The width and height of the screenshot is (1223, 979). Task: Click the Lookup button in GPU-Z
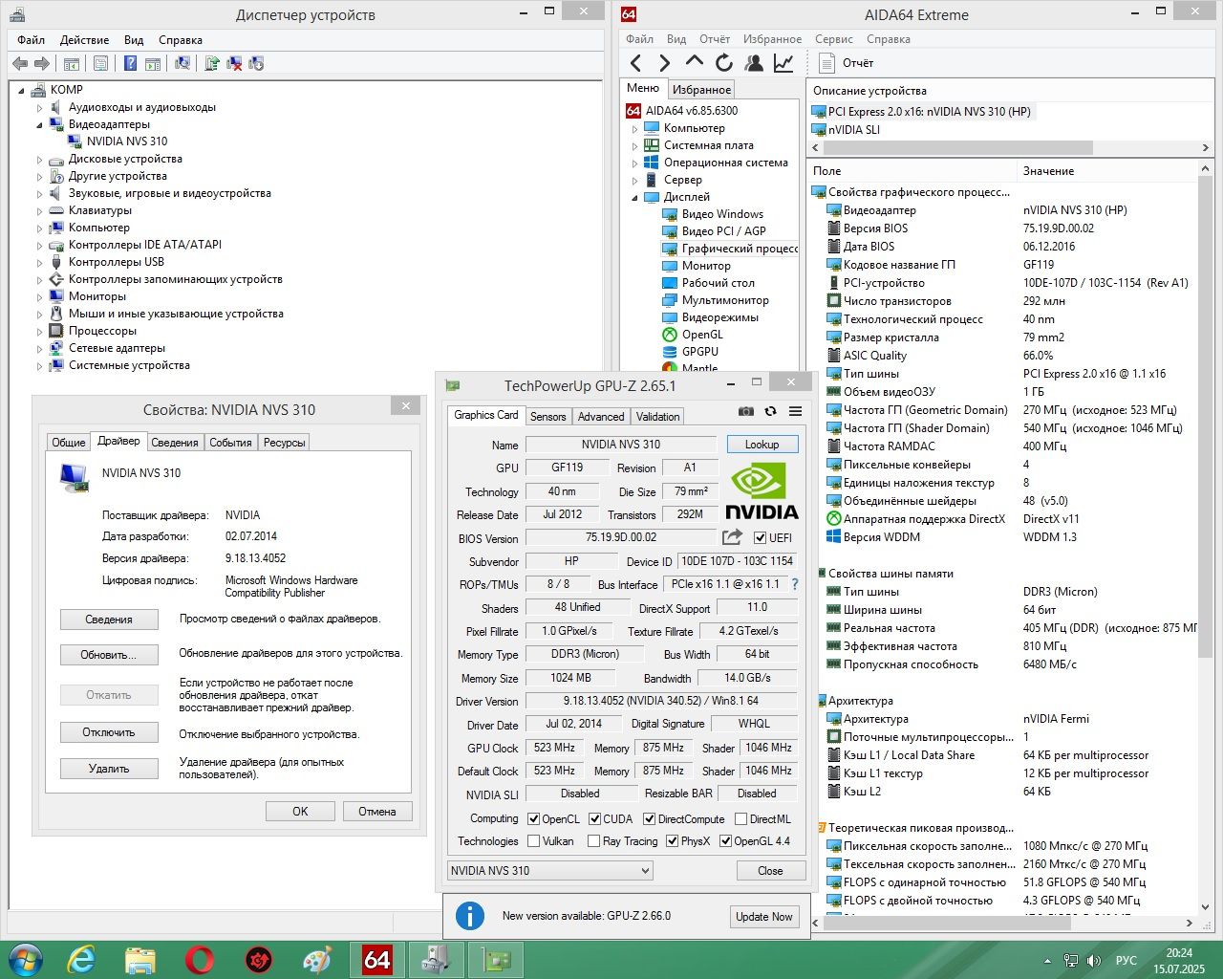click(762, 445)
